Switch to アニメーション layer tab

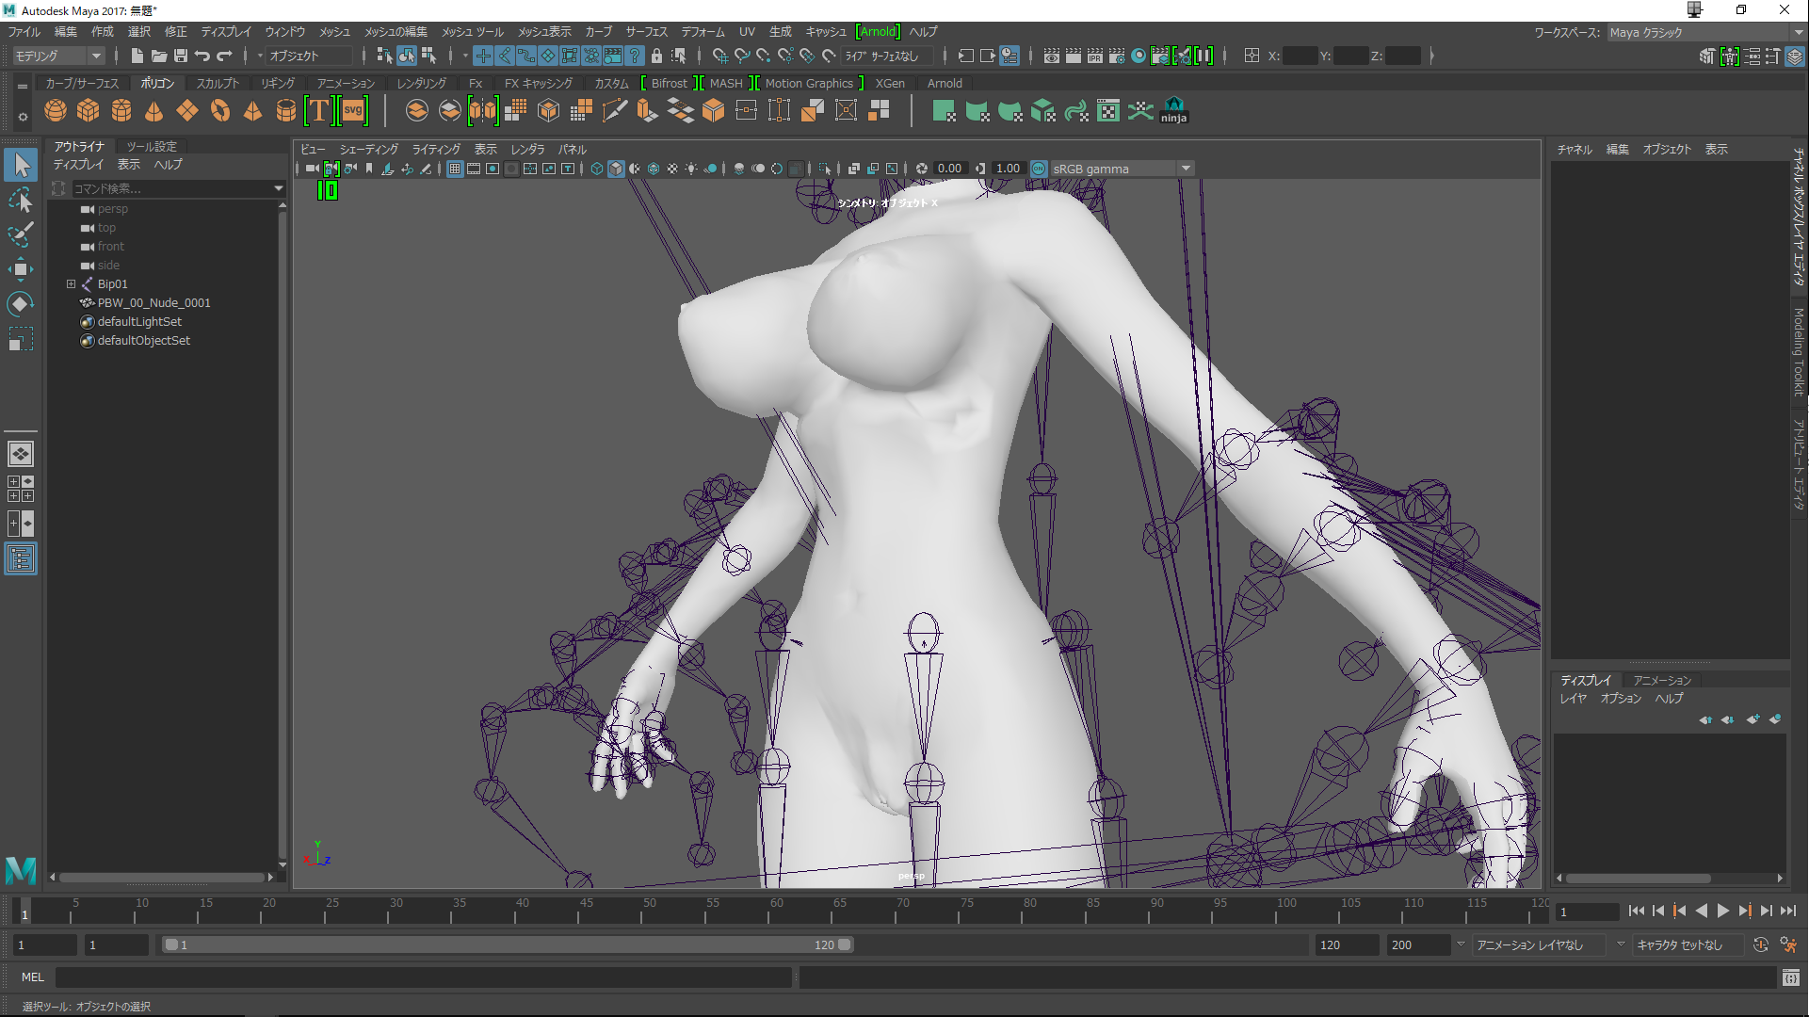click(1662, 680)
